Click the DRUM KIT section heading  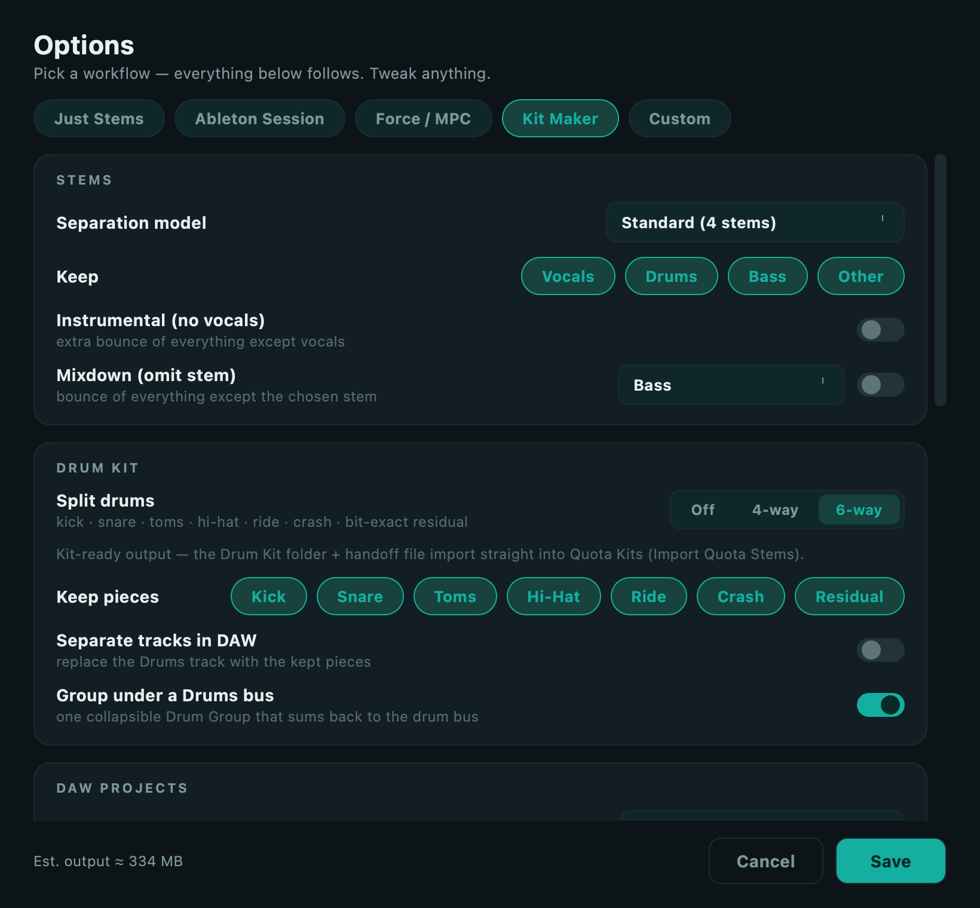97,468
